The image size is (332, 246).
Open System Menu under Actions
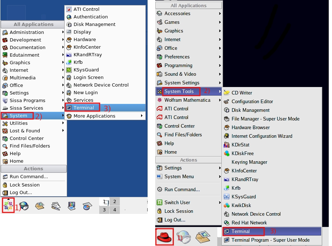[x=189, y=176]
